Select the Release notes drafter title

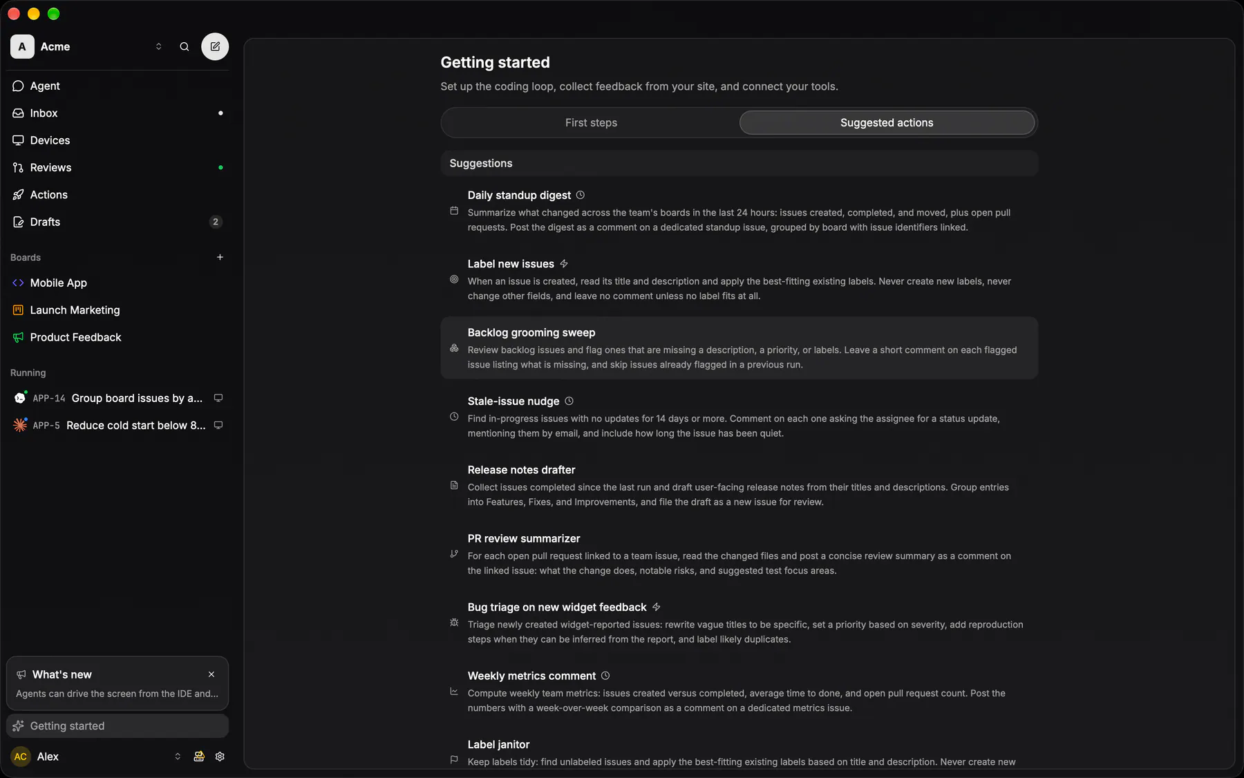pyautogui.click(x=521, y=470)
